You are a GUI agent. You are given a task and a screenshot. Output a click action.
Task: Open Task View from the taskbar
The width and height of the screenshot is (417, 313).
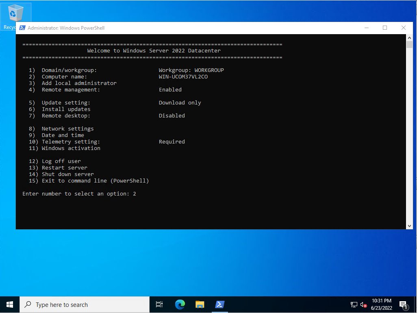(x=159, y=304)
